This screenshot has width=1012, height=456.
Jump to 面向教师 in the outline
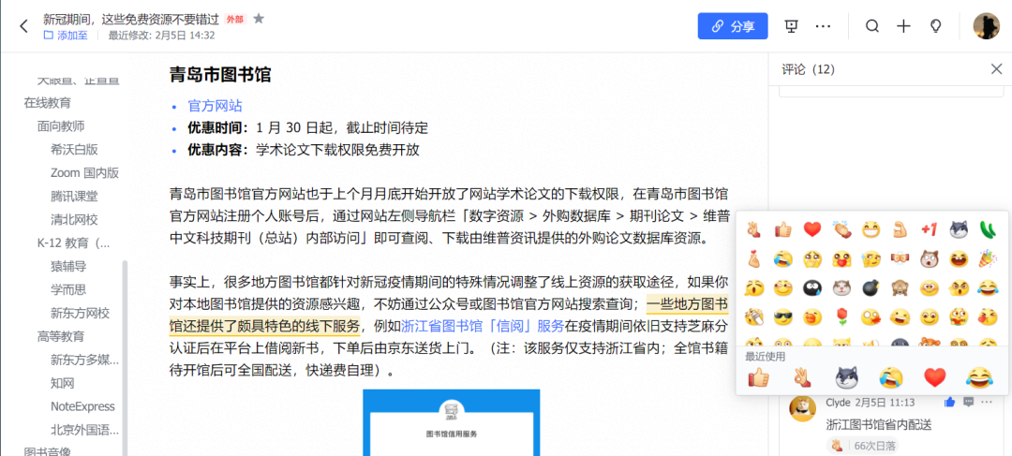click(x=61, y=126)
